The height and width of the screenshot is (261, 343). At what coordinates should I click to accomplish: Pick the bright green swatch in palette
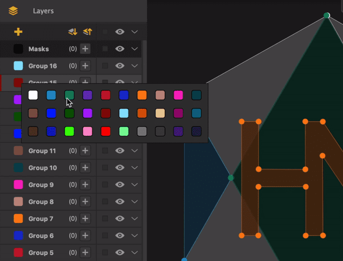[70, 131]
